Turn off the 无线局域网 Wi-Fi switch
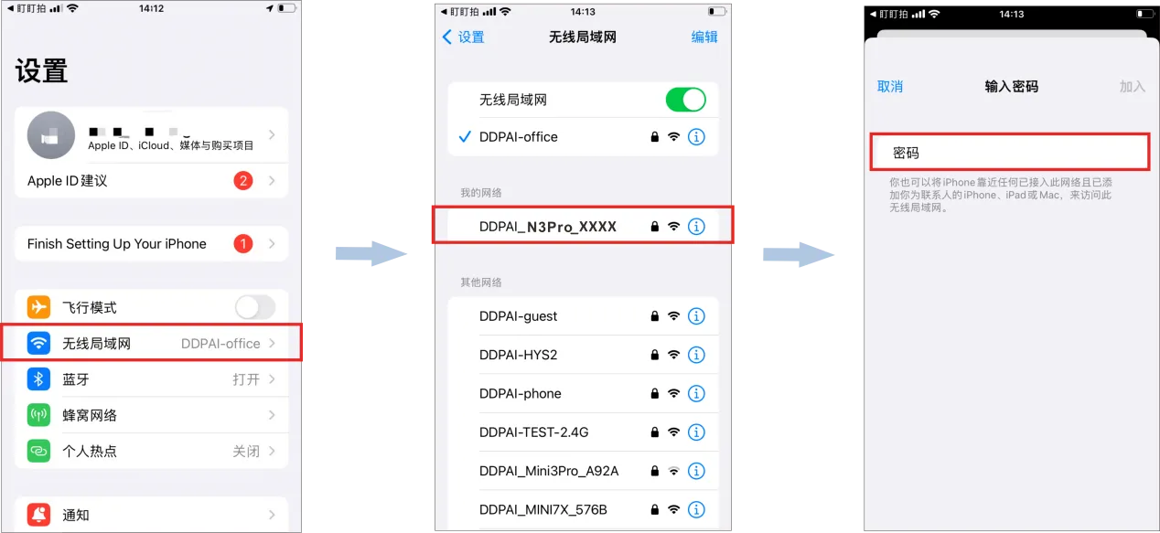Screen dimensions: 1160x533 (x=686, y=100)
